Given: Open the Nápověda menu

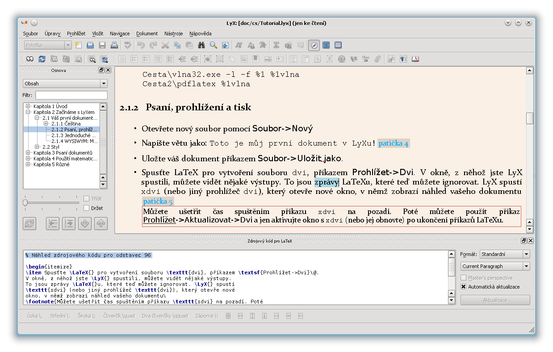Looking at the screenshot, I should (201, 34).
